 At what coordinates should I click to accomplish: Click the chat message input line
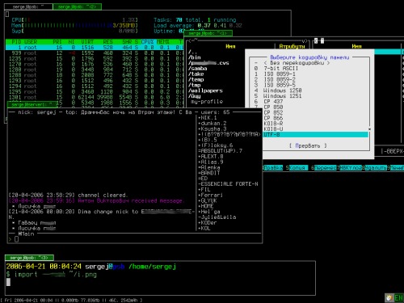[135, 239]
